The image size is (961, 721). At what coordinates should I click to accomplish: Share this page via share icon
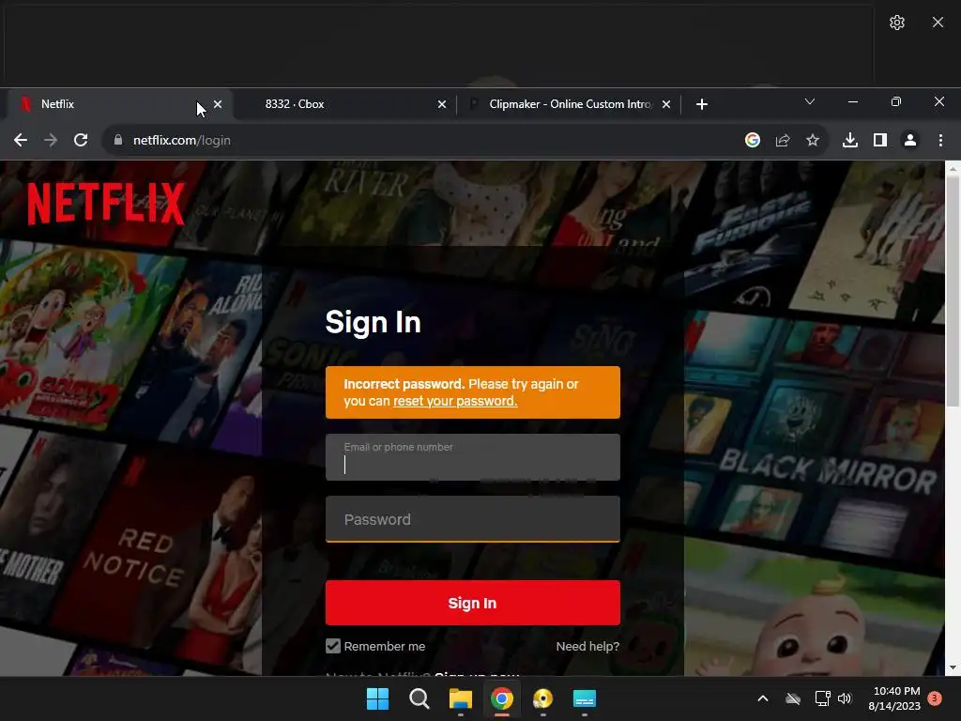[783, 140]
